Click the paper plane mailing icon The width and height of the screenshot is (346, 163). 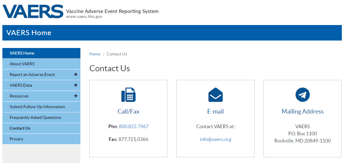point(303,95)
